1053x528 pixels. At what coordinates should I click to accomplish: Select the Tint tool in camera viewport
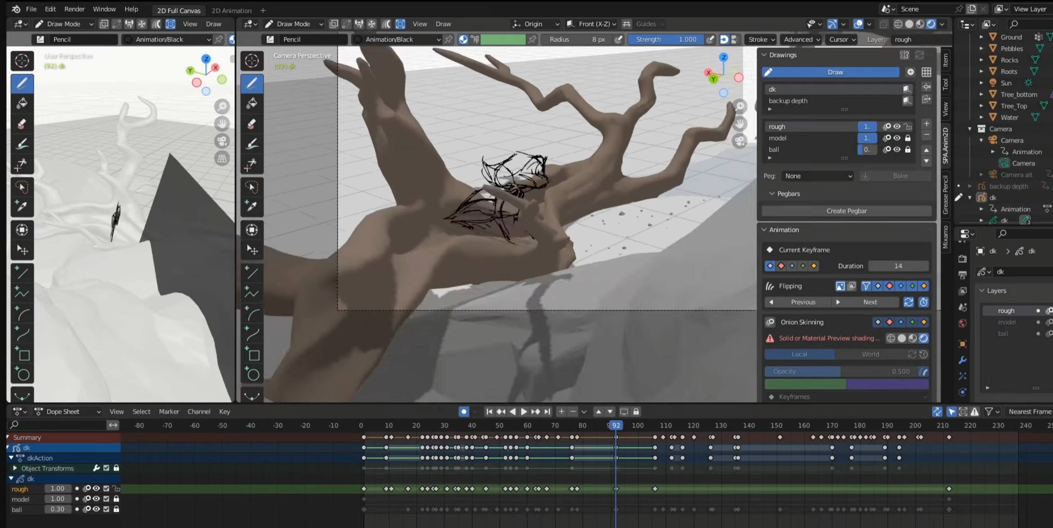[252, 144]
